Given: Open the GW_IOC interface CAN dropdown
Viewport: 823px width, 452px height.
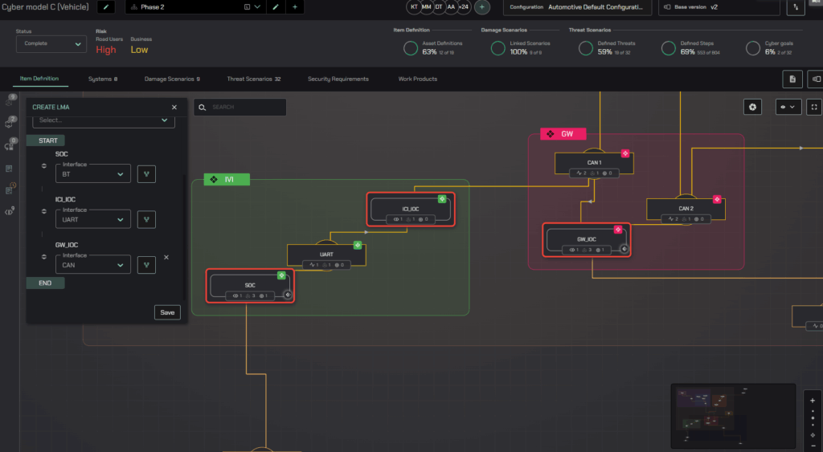Looking at the screenshot, I should [93, 265].
